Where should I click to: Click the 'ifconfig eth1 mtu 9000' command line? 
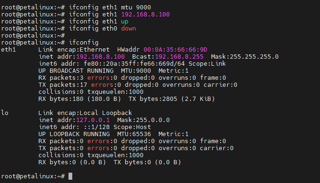click(76, 8)
